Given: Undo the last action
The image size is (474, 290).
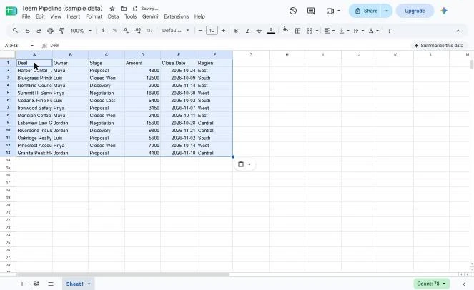Looking at the screenshot, I should pos(27,31).
